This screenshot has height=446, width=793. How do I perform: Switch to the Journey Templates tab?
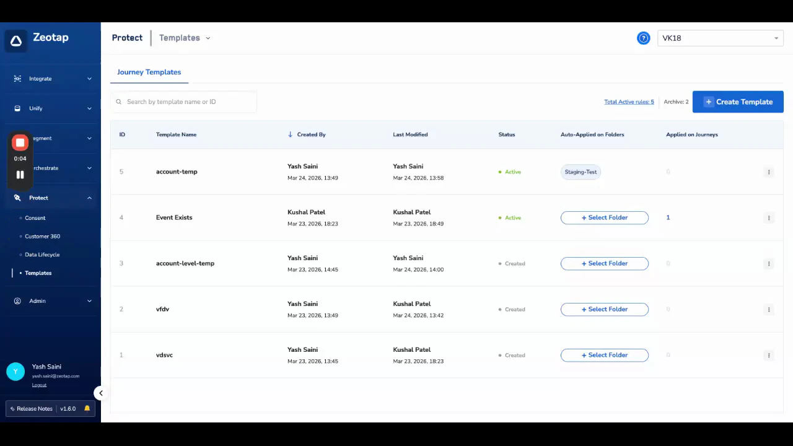pyautogui.click(x=149, y=72)
